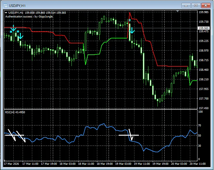Click the USDJPY,H1 title bar text
The height and width of the screenshot is (170, 214).
17,6
